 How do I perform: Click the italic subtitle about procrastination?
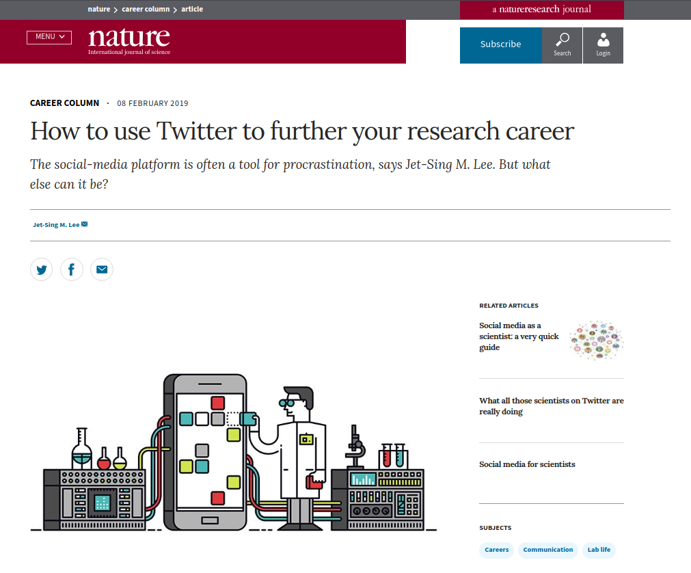pyautogui.click(x=290, y=174)
